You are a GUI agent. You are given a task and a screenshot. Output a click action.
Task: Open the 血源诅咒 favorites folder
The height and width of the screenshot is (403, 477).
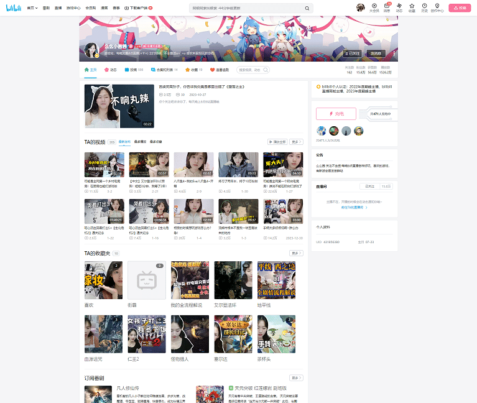click(103, 334)
